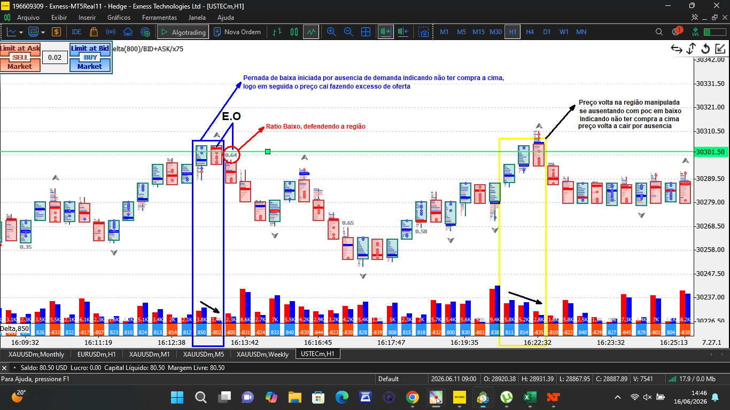The width and height of the screenshot is (730, 410).
Task: Switch chart to candlestick display
Action: pos(294,32)
